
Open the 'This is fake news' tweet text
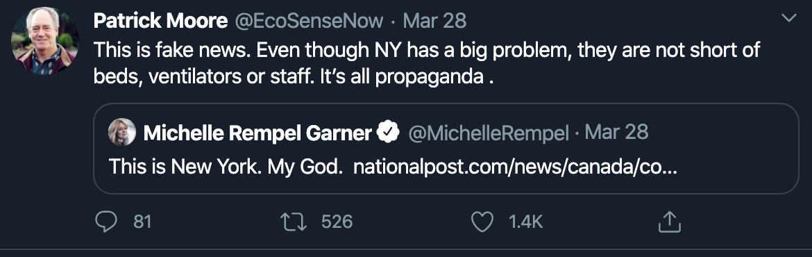427,63
